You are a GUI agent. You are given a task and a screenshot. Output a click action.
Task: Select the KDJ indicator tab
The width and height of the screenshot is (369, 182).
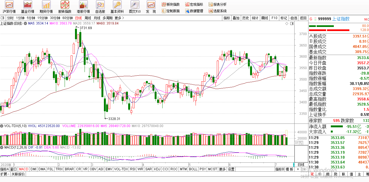(x=157, y=169)
